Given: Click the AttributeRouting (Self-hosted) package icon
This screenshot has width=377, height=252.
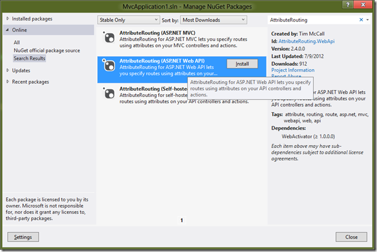Looking at the screenshot, I should [x=109, y=93].
